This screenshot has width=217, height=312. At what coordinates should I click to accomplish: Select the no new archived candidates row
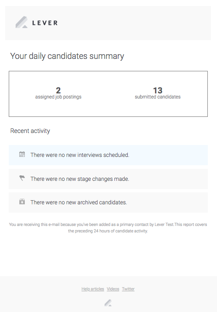click(108, 202)
